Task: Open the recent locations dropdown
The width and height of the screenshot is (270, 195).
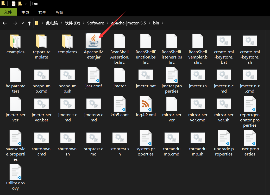Action: pos(23,23)
